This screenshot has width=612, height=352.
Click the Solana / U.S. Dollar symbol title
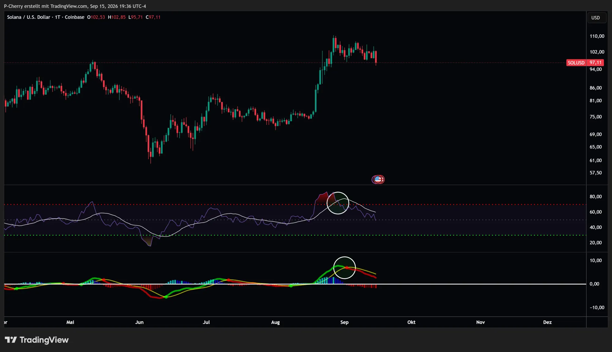tap(28, 17)
